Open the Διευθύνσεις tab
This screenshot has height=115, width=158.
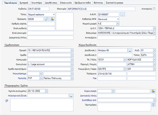coord(51,3)
